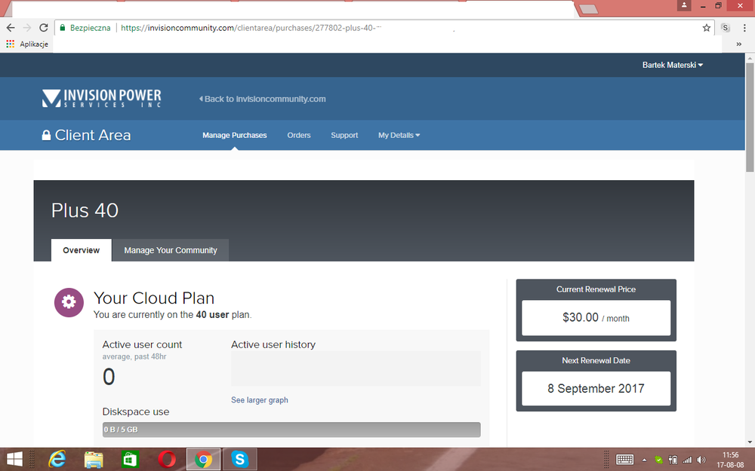Viewport: 755px width, 471px height.
Task: Click the Diskspace use progress bar
Action: click(291, 430)
